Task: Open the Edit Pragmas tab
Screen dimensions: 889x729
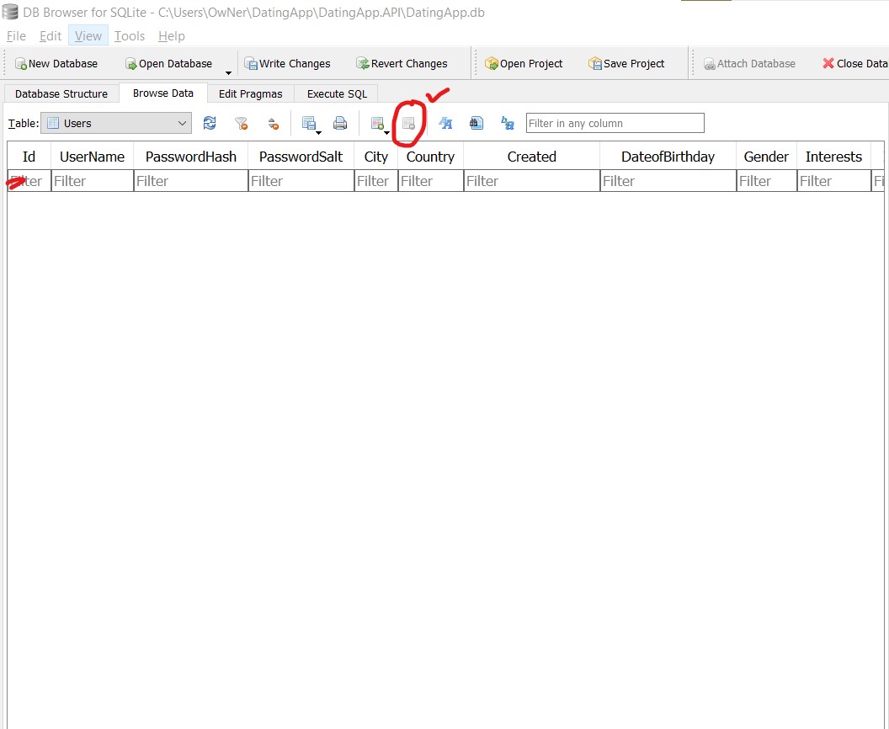Action: (x=250, y=93)
